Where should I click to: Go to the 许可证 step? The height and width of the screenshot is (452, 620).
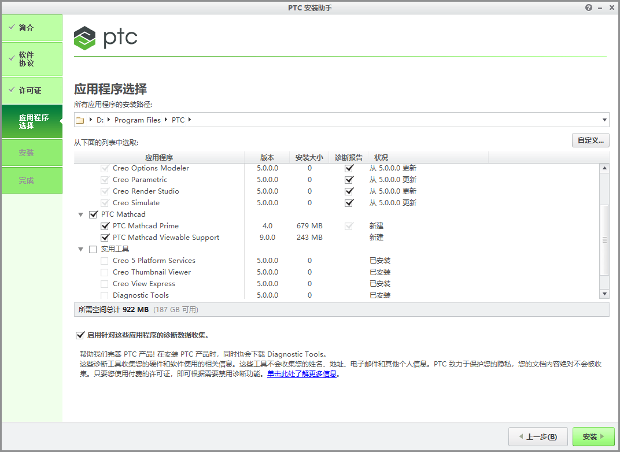point(32,90)
